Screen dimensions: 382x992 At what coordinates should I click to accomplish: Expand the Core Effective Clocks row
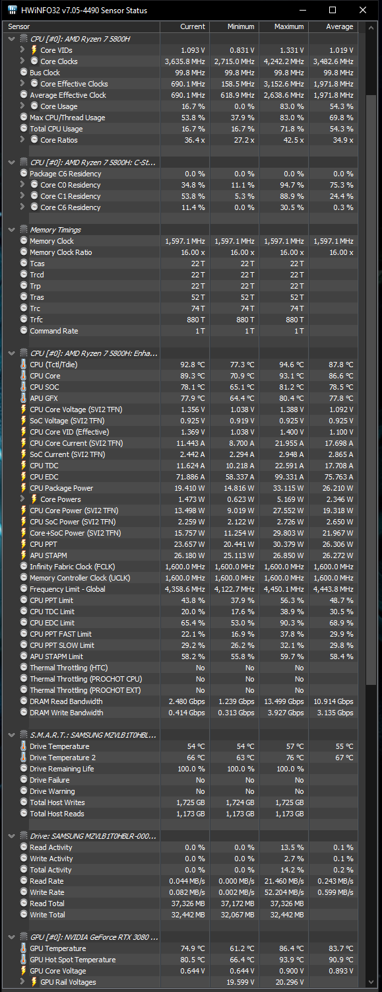coord(24,84)
